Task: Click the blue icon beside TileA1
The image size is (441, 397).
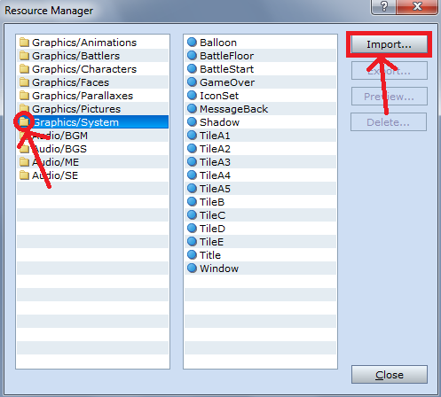Action: (x=192, y=136)
